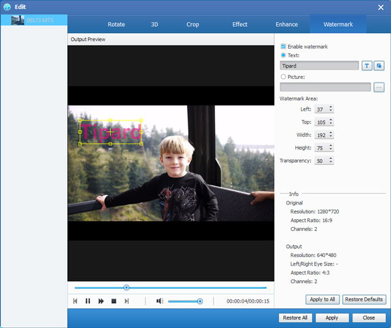
Task: Select the 00173.MTS video thumbnail
Action: 18,20
